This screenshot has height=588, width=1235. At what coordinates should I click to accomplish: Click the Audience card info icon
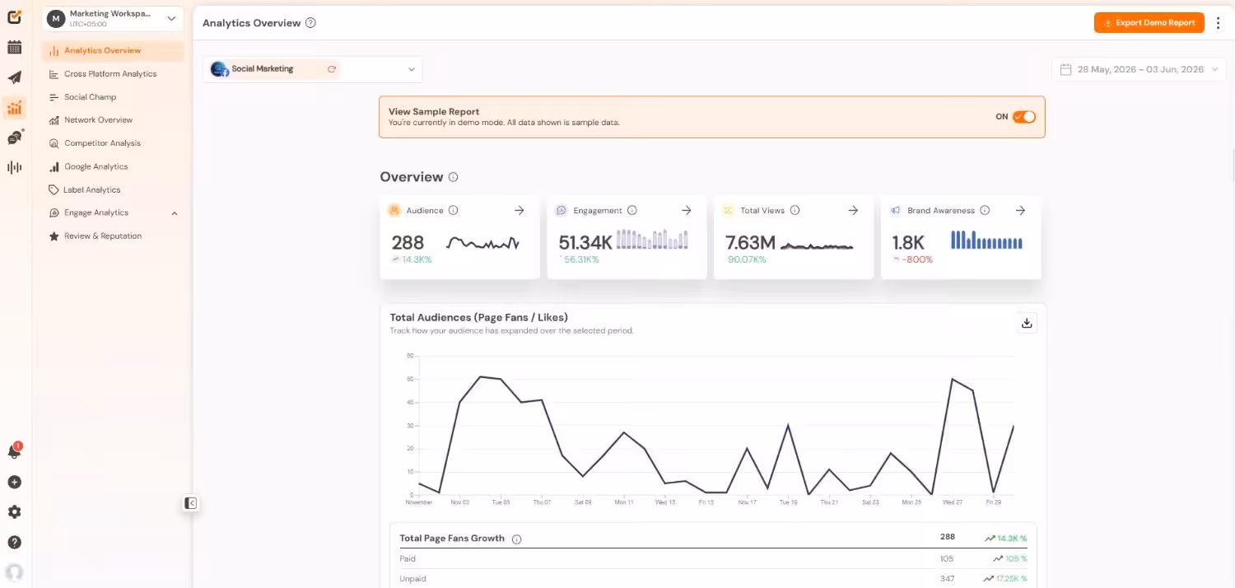click(453, 211)
